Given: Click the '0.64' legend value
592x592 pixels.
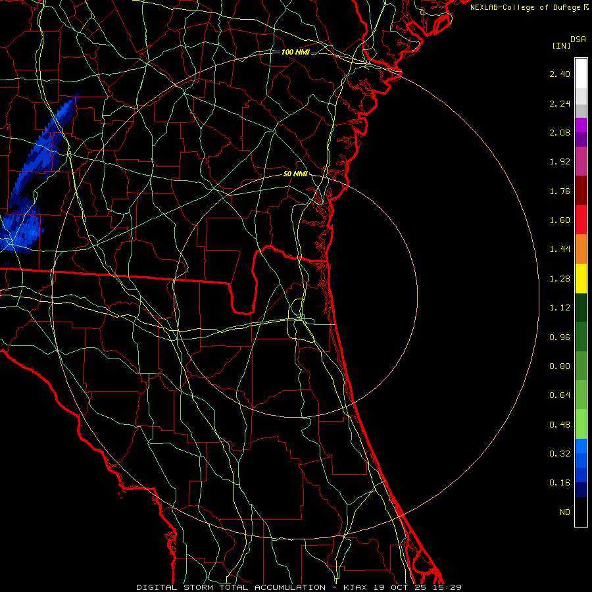Looking at the screenshot, I should click(560, 395).
